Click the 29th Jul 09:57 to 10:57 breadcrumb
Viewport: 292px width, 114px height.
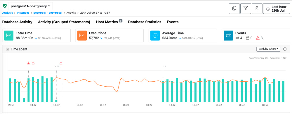coord(95,13)
